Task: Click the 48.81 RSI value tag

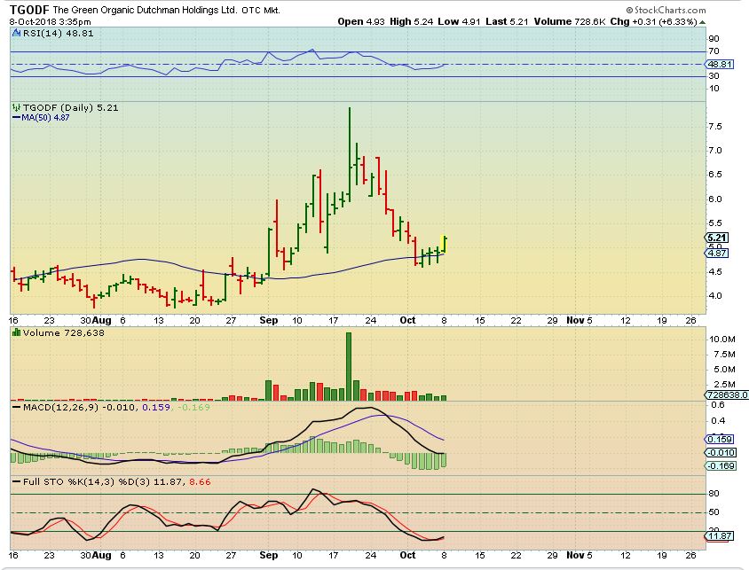Action: point(716,65)
